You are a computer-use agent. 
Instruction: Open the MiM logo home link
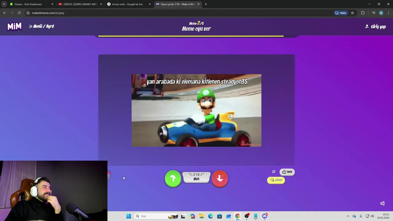[14, 26]
